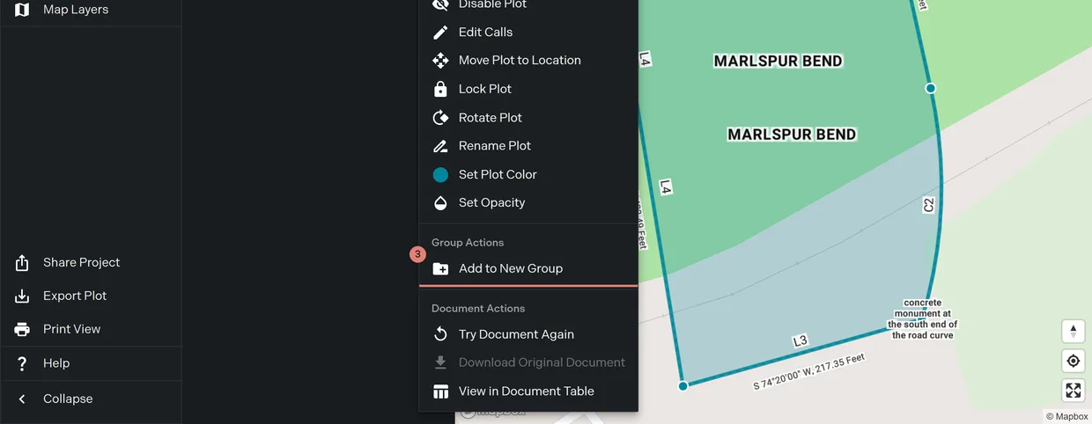Click the Print View printer icon
Screen dimensions: 1092x424
tap(22, 330)
